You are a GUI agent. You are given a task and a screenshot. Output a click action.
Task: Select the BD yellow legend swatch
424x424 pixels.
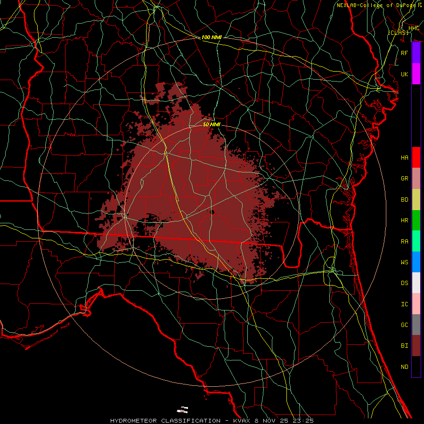coord(416,199)
